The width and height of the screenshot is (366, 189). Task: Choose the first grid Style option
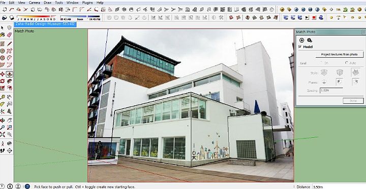(324, 73)
